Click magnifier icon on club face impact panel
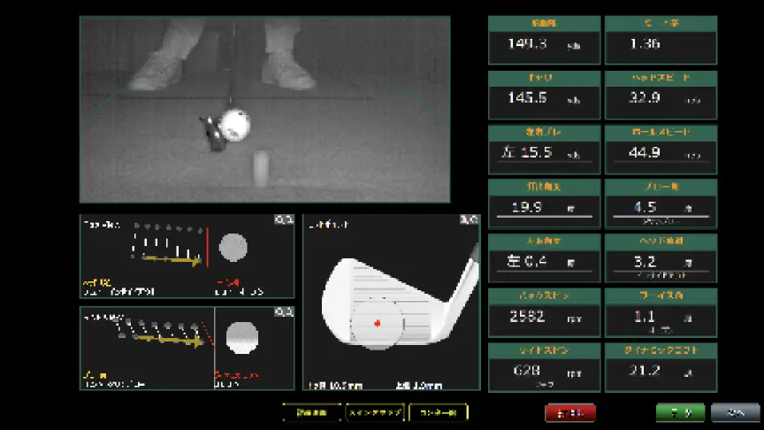764x430 pixels. point(471,220)
